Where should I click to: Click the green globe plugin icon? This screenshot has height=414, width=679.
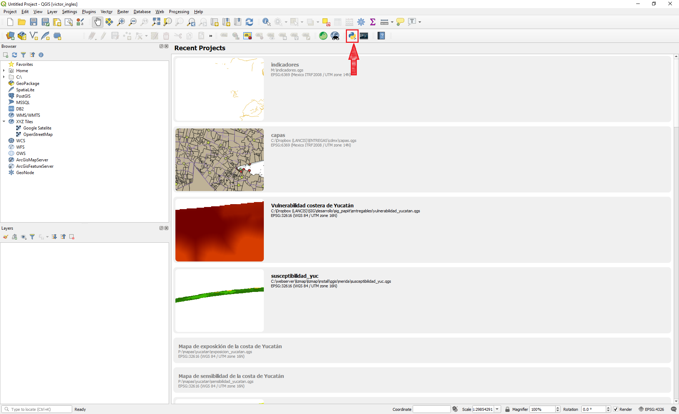323,36
